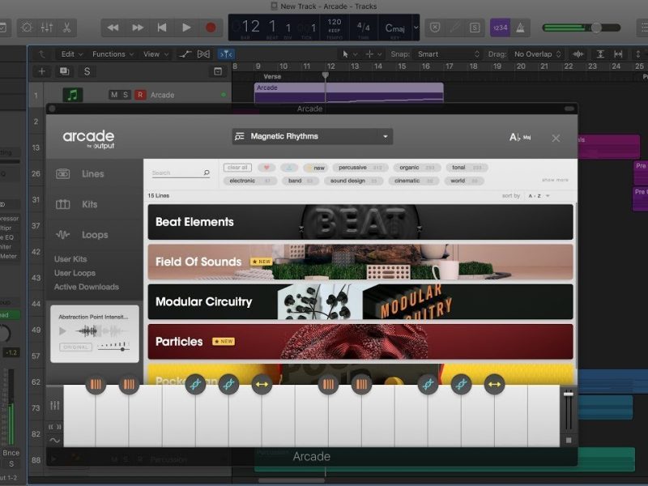Mute the Arcade track
Image resolution: width=648 pixels, height=486 pixels.
point(113,95)
